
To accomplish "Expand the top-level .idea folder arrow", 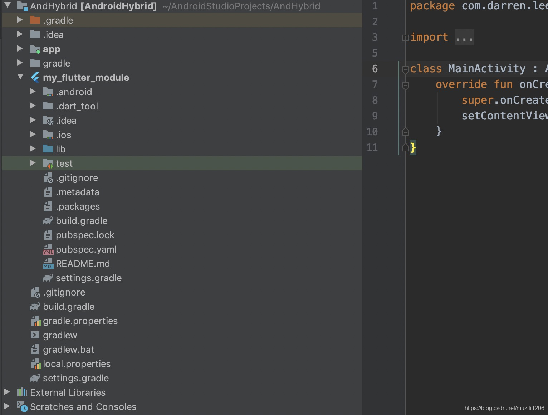I will click(20, 34).
